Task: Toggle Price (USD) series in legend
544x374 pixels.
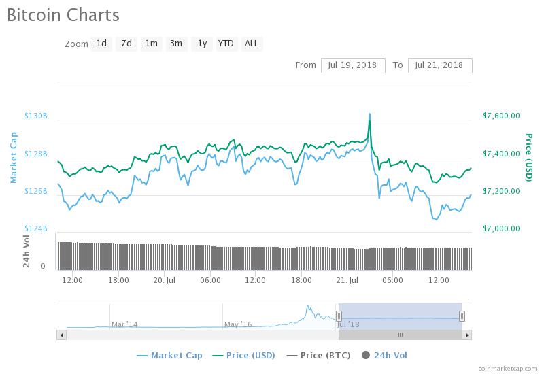Action: 243,355
